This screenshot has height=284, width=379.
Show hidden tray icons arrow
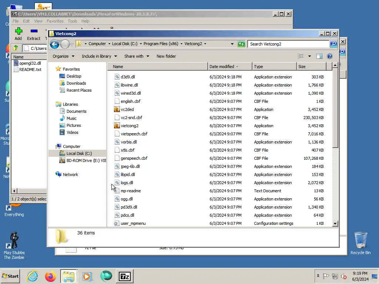[x=318, y=276]
